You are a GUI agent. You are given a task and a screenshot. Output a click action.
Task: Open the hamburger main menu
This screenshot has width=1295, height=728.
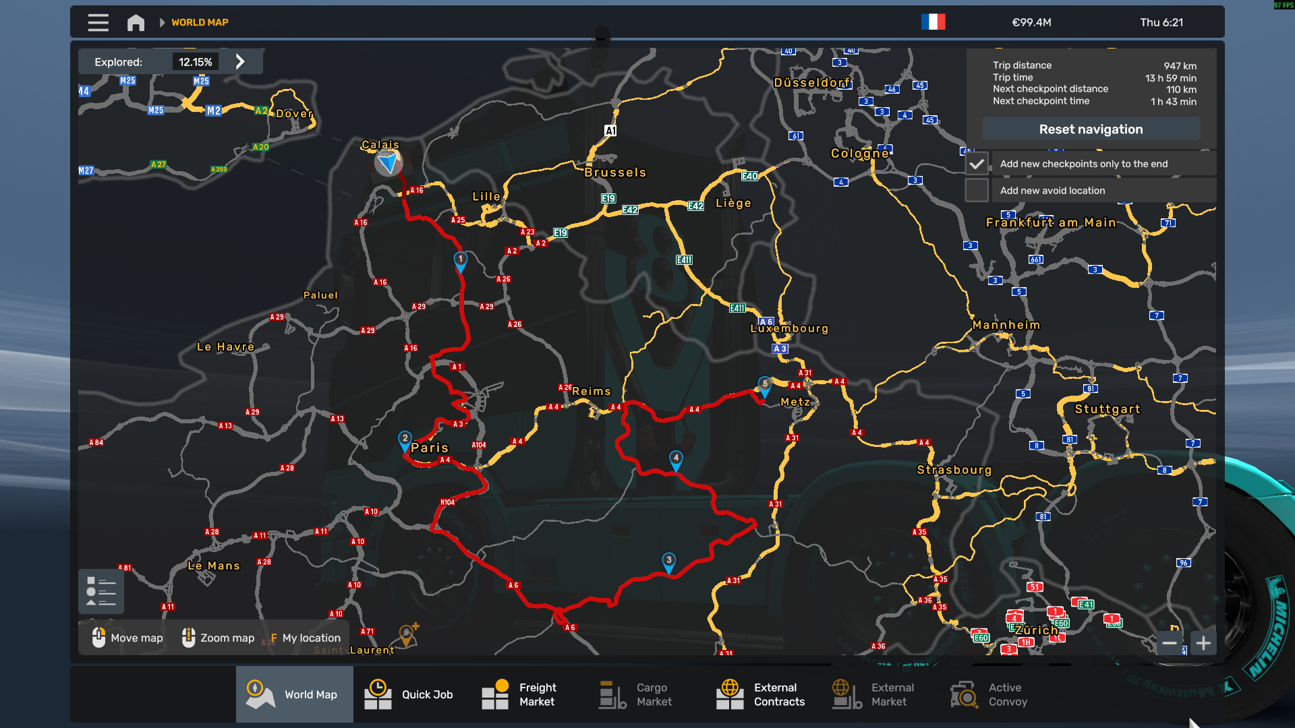tap(98, 22)
